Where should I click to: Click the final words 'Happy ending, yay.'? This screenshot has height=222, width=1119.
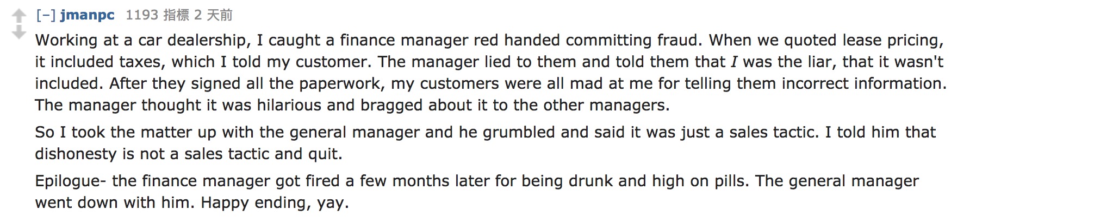pyautogui.click(x=275, y=203)
